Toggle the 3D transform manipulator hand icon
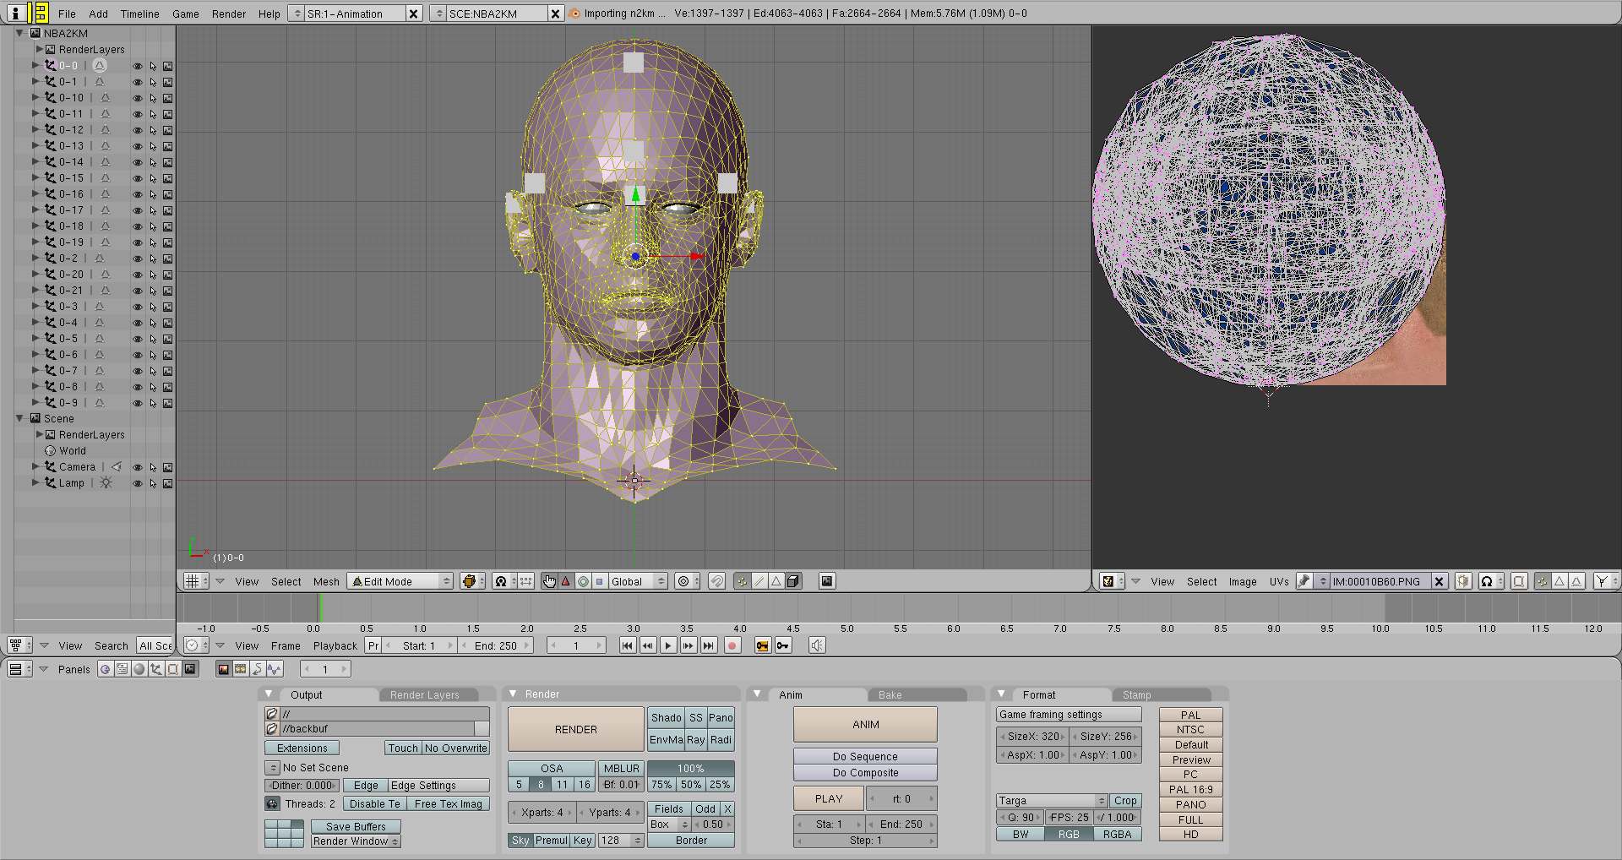The width and height of the screenshot is (1622, 860). click(x=549, y=581)
